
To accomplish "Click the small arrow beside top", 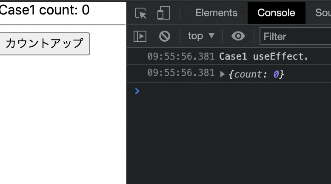I will [x=211, y=36].
